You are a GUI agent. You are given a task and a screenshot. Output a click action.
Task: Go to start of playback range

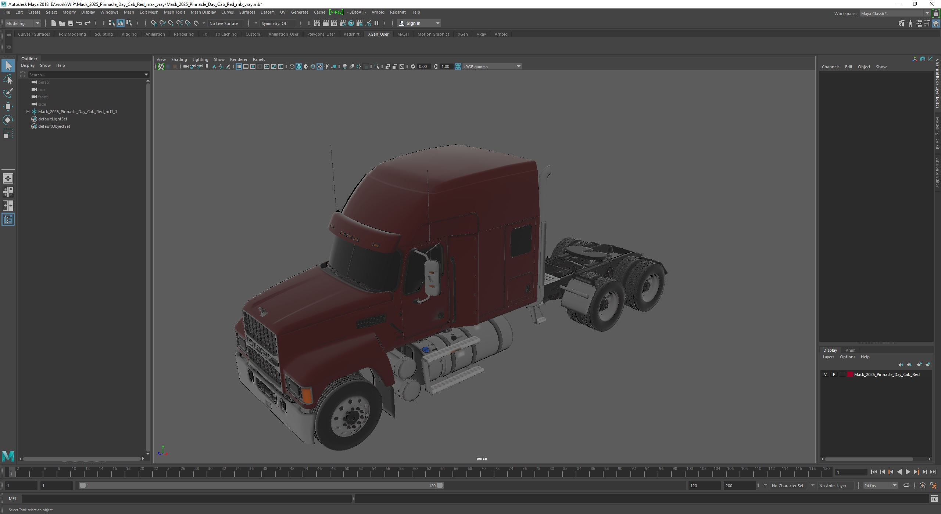[874, 472]
